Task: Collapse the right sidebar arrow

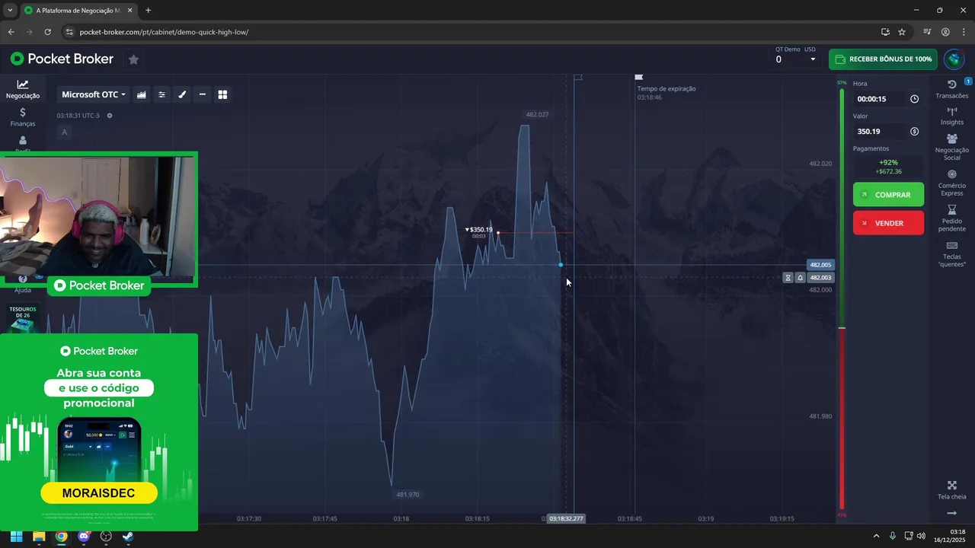Action: pyautogui.click(x=952, y=514)
